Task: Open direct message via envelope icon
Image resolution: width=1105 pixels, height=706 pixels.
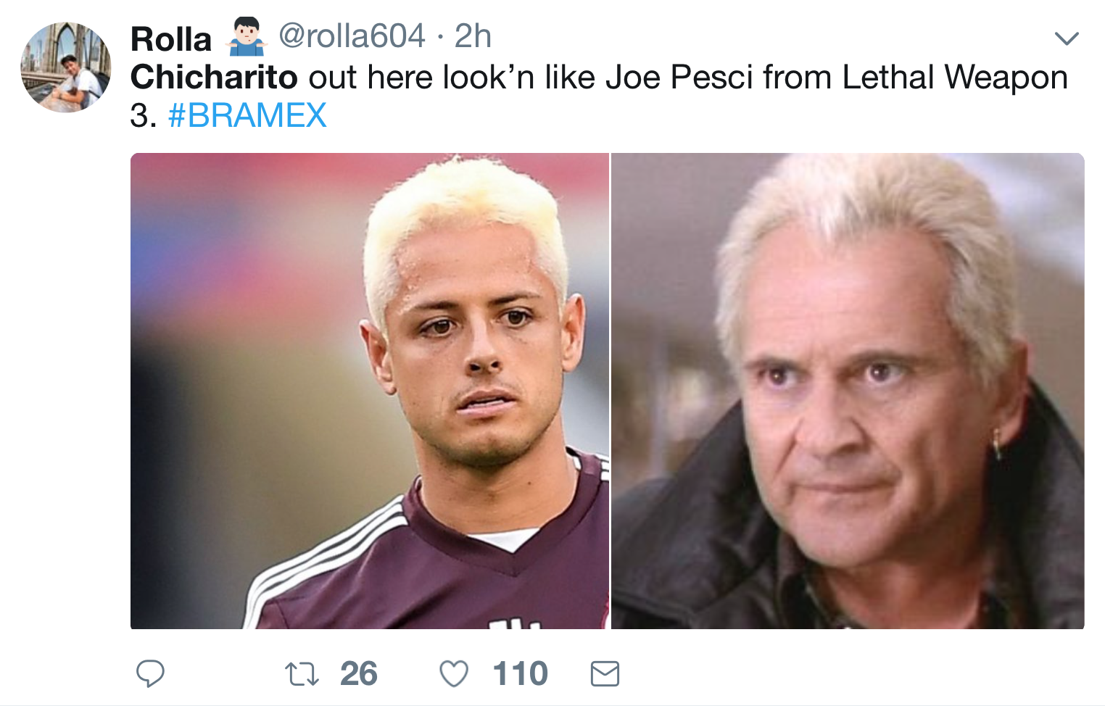Action: (x=605, y=674)
